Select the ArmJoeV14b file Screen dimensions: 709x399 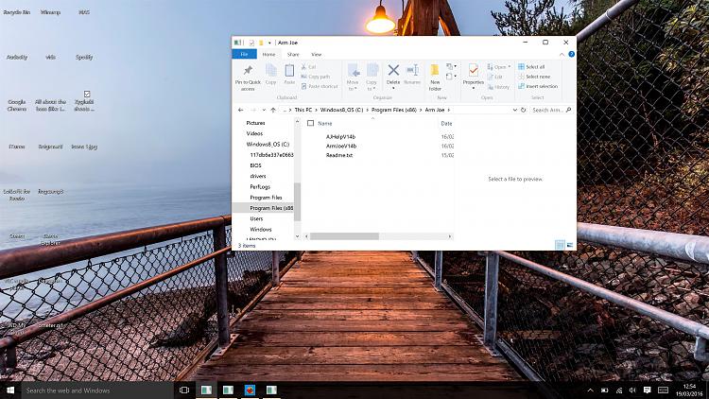[x=341, y=147]
